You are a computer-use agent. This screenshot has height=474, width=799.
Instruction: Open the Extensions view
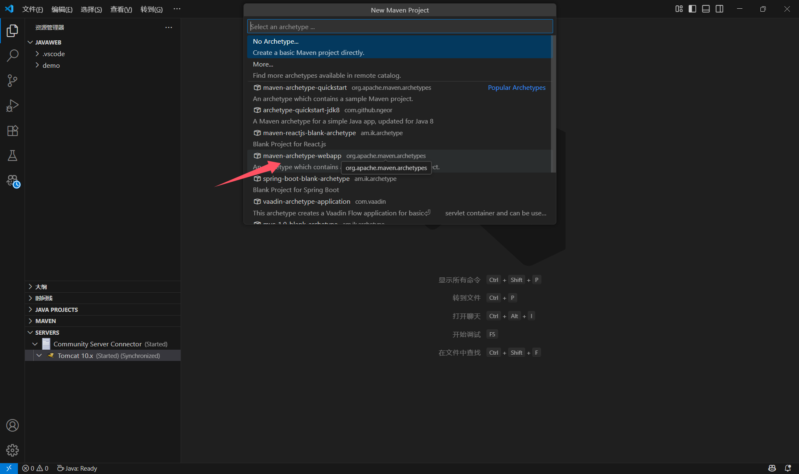coord(12,131)
